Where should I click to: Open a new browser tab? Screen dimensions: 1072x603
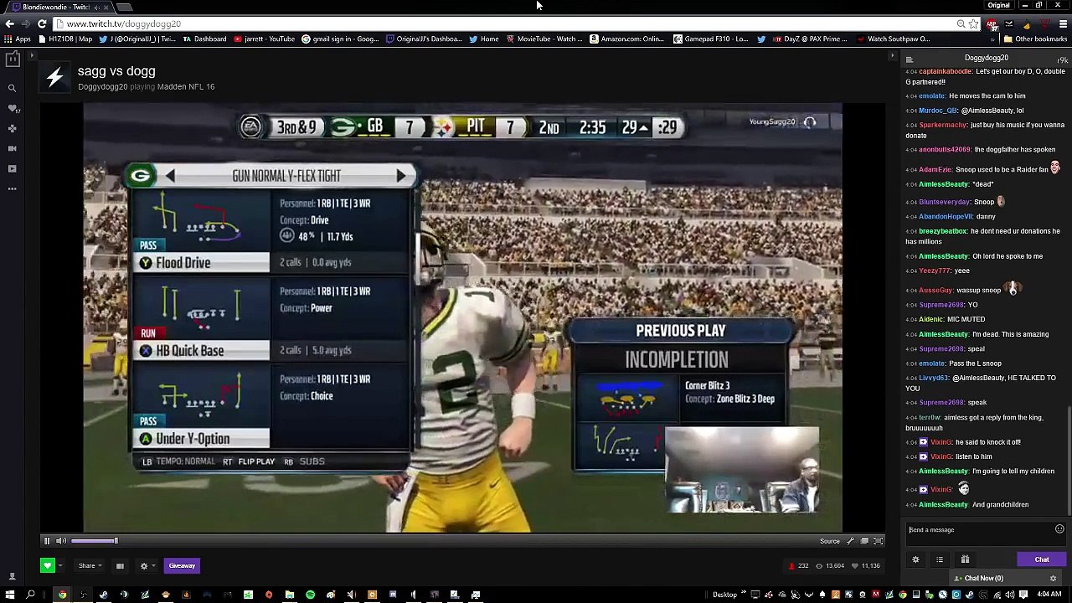123,7
